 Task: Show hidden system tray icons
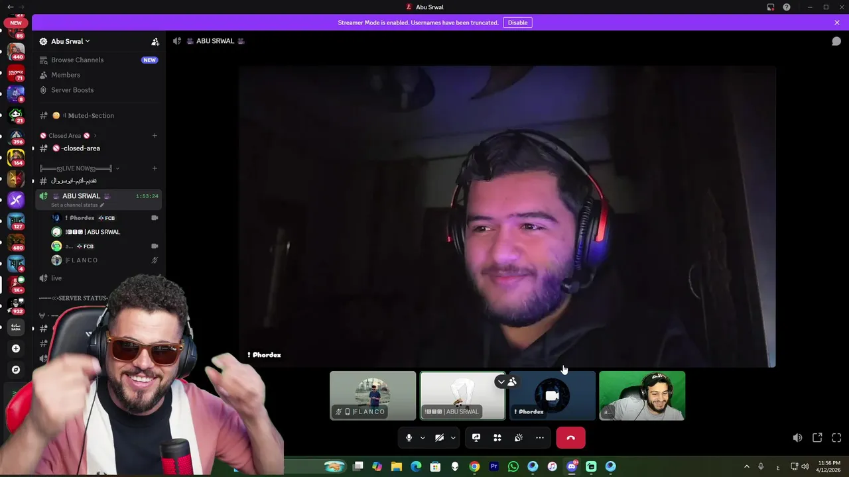(x=746, y=466)
